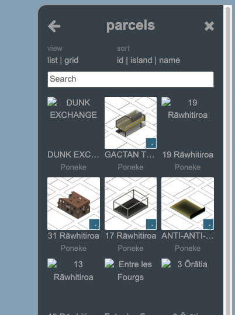This screenshot has height=315, width=235.
Task: Click Poneke under 17 Rāwhitiroa
Action: tap(130, 248)
